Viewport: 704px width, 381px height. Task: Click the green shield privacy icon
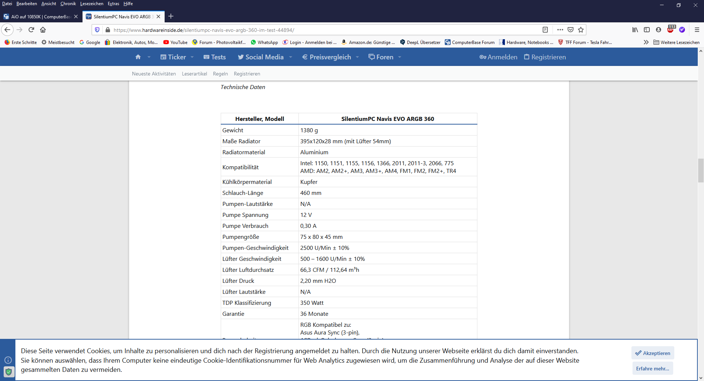point(9,372)
